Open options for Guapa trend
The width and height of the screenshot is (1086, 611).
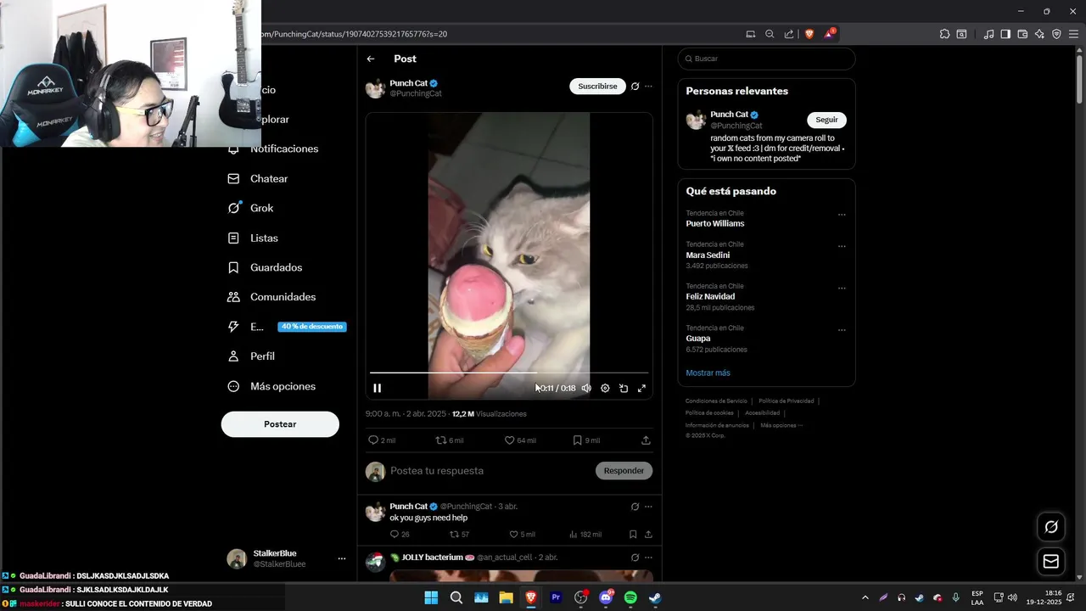[842, 329]
